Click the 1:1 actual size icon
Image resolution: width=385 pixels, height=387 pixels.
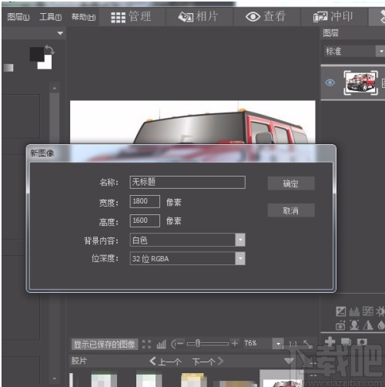pos(293,344)
